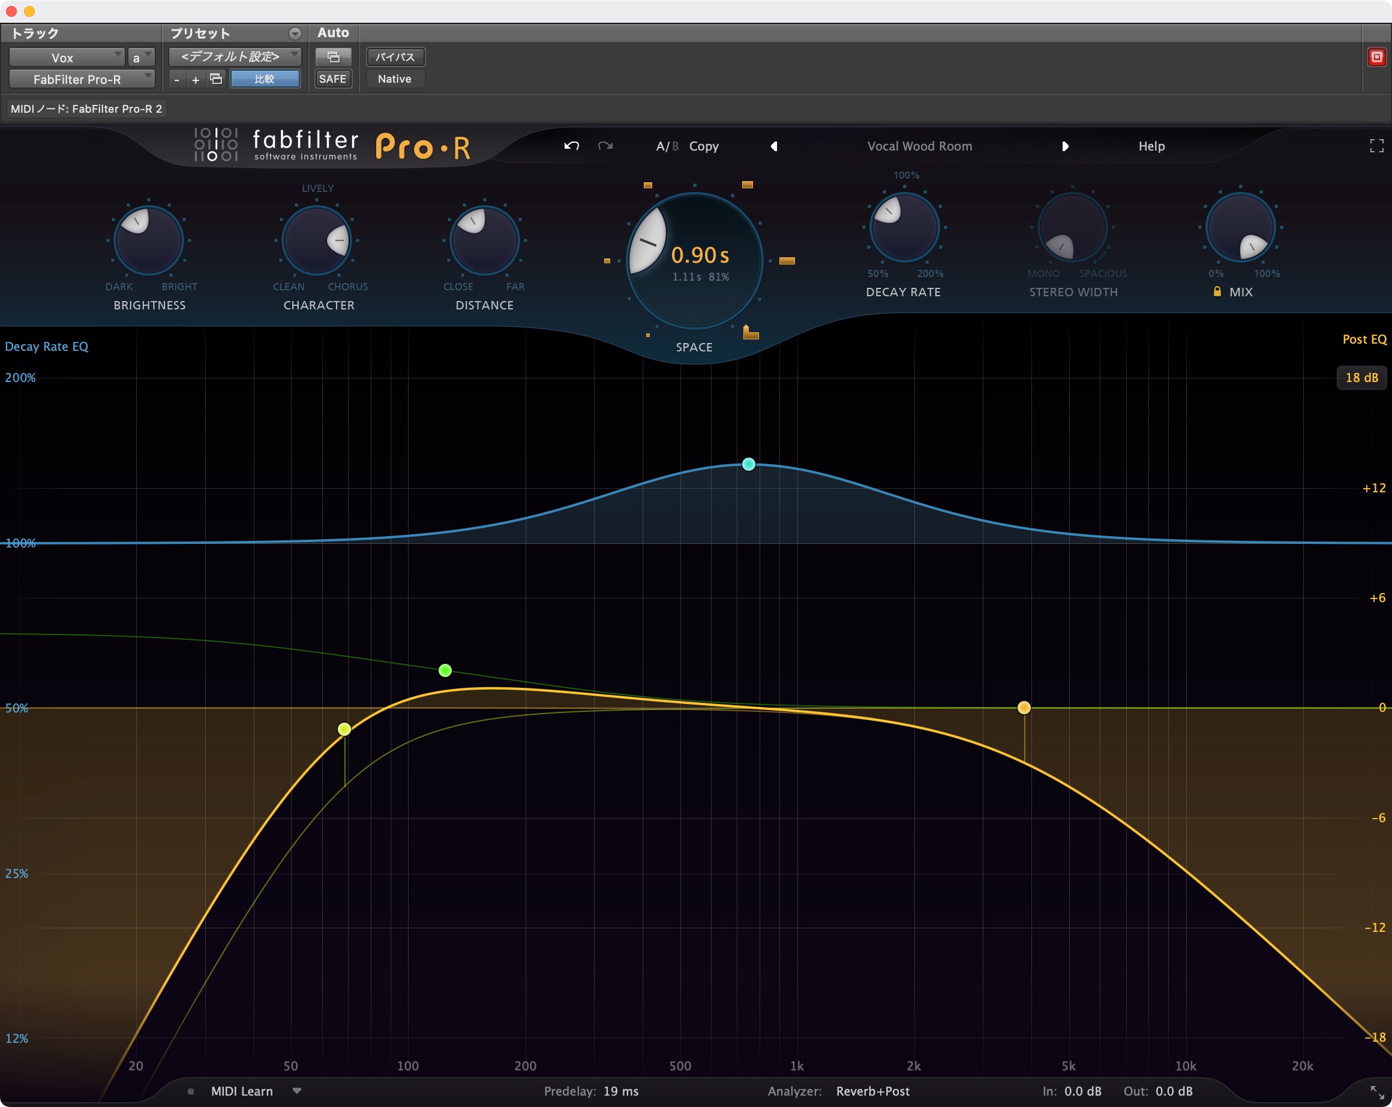Image resolution: width=1392 pixels, height=1107 pixels.
Task: Click the Native format button
Action: click(x=394, y=79)
